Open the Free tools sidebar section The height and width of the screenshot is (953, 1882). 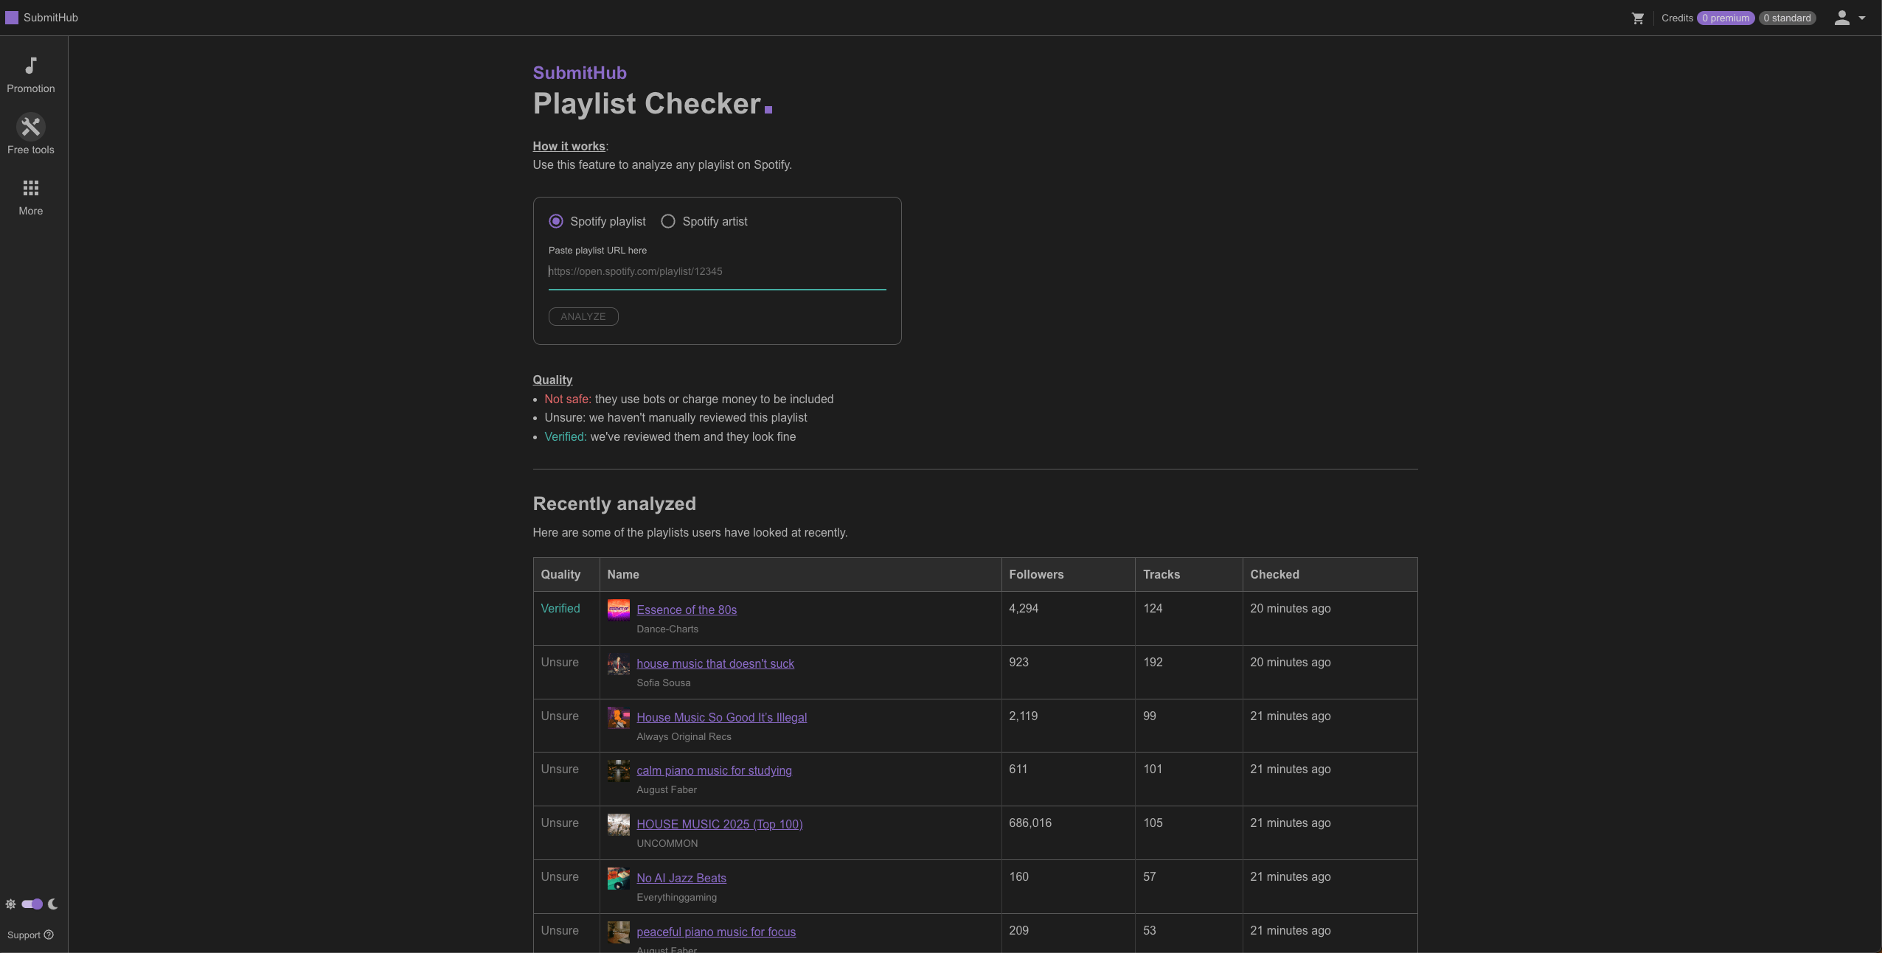tap(30, 135)
